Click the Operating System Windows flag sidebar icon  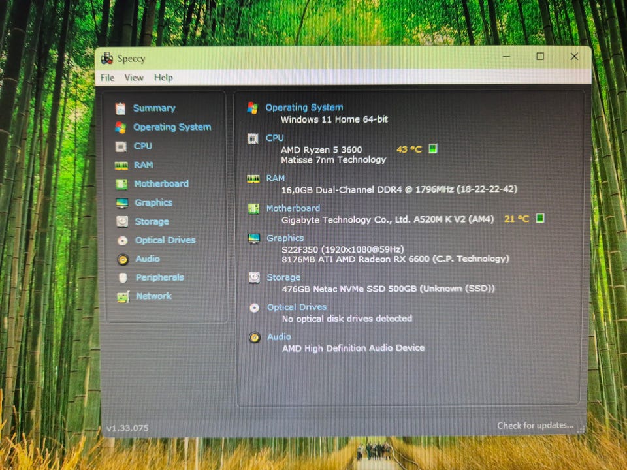pos(120,127)
